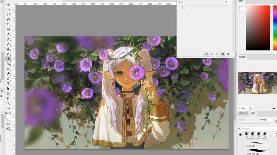Click the 37.24% zoom percentage field

(242, 108)
